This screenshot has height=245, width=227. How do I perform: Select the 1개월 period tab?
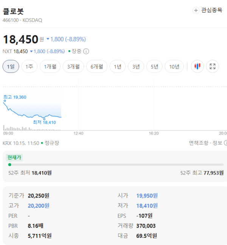pos(50,66)
